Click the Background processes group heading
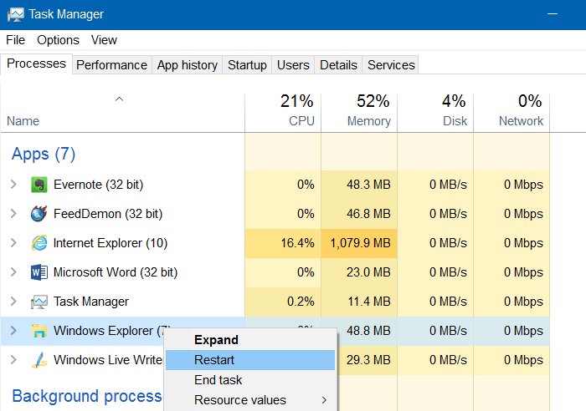586x411 pixels. pyautogui.click(x=87, y=396)
